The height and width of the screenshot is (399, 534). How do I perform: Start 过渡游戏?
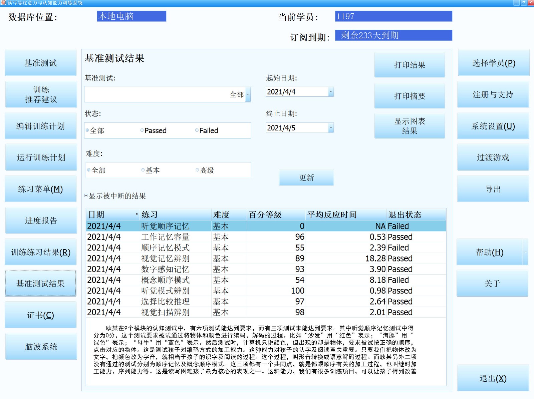[x=493, y=157]
